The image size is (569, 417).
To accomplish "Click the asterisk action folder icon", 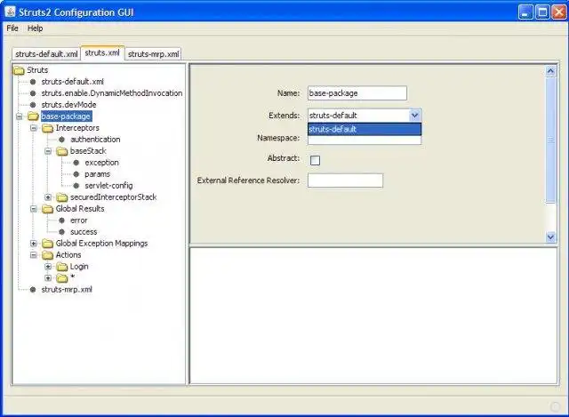I will pyautogui.click(x=62, y=278).
